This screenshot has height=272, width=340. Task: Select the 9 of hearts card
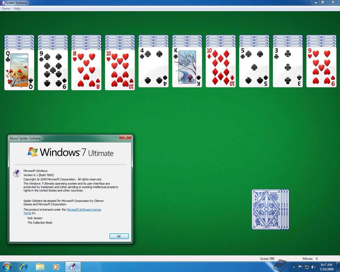tap(321, 67)
